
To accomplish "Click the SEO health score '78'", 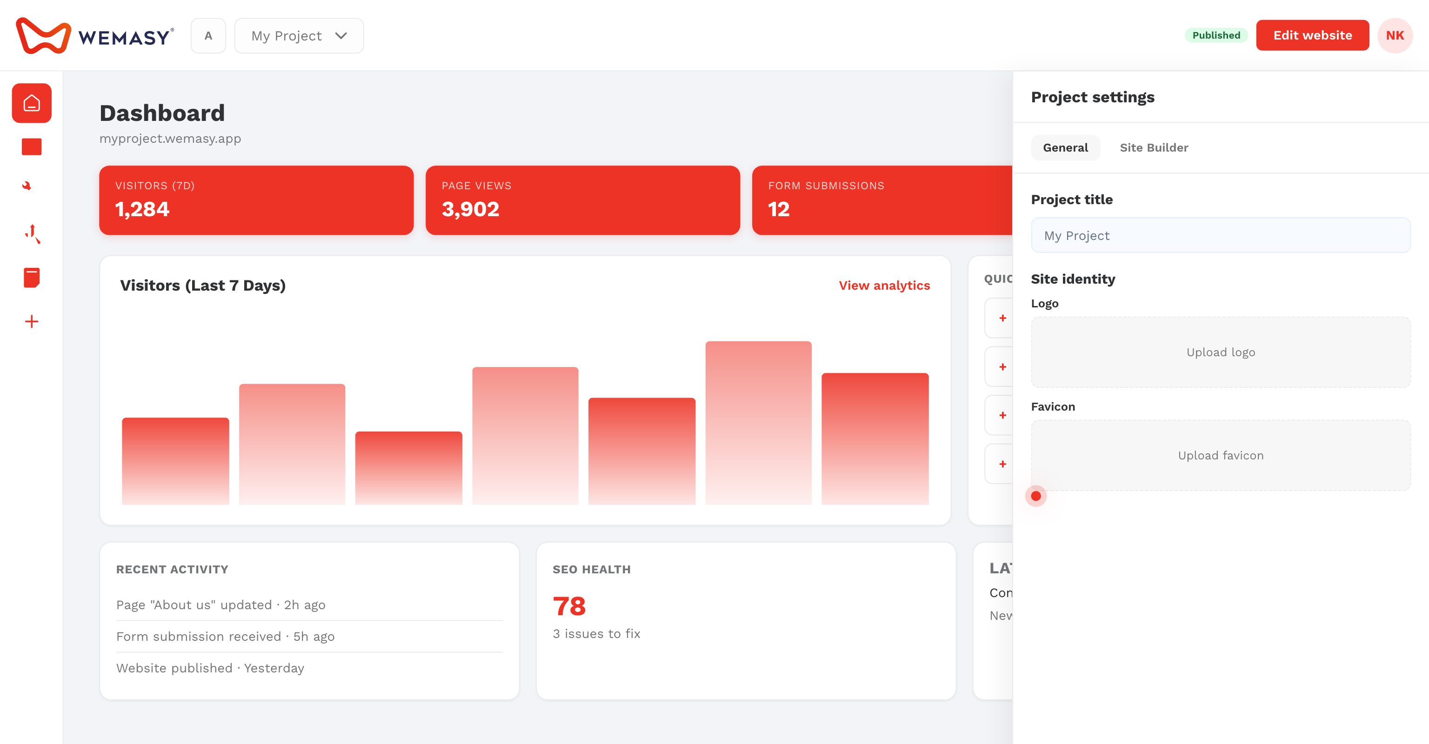I will coord(569,606).
